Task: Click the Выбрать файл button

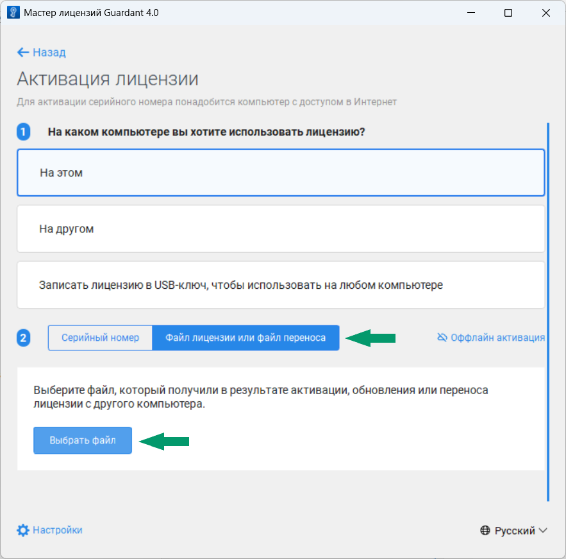Action: [x=83, y=440]
